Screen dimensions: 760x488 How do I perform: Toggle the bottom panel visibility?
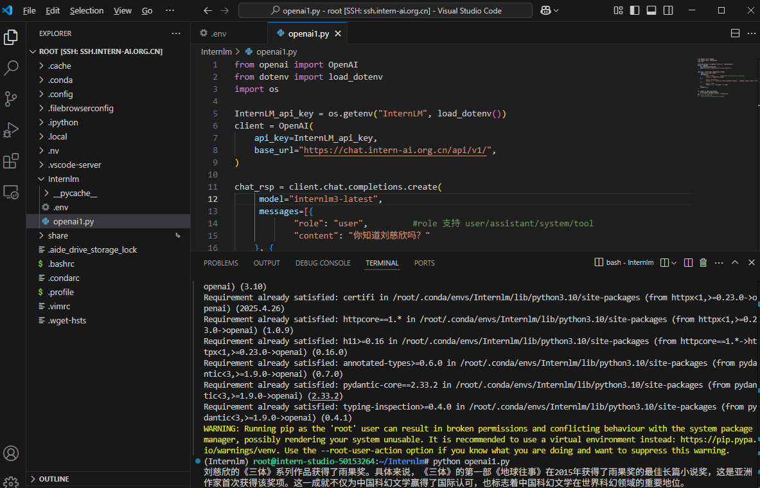pyautogui.click(x=651, y=10)
